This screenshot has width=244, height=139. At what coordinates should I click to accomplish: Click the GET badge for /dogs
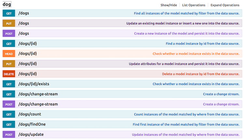pyautogui.click(x=9, y=13)
